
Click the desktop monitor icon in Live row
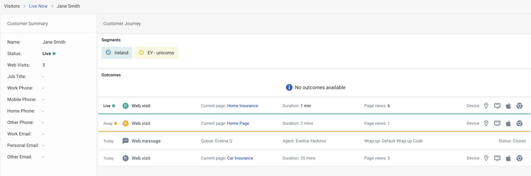click(x=497, y=106)
